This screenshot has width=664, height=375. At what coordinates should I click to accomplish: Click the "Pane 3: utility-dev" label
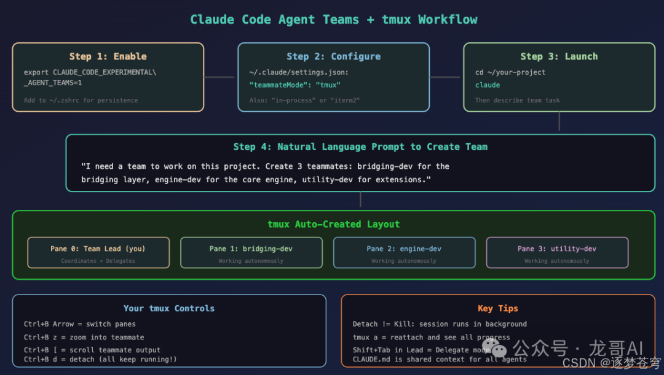tap(557, 249)
